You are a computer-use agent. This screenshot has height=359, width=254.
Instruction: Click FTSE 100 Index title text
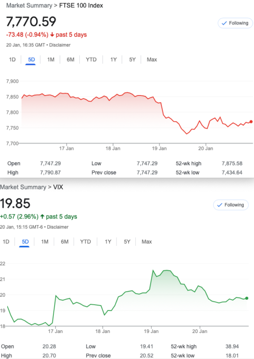(x=81, y=5)
